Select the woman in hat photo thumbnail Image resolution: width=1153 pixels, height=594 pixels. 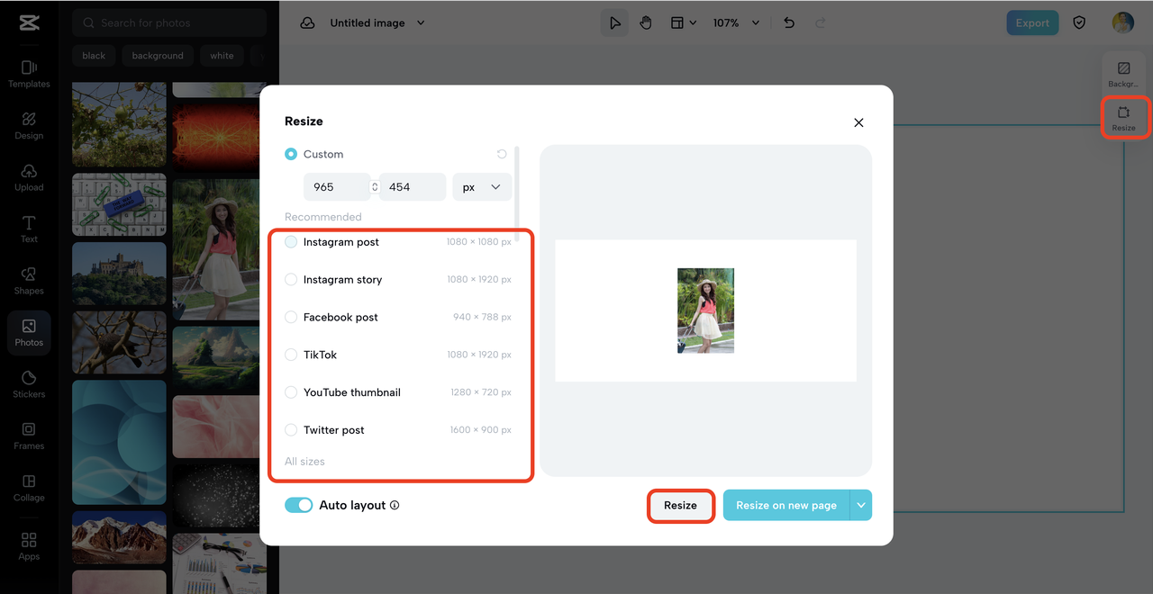tap(215, 249)
